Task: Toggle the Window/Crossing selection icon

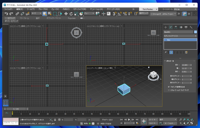Action: pyautogui.click(x=60, y=14)
